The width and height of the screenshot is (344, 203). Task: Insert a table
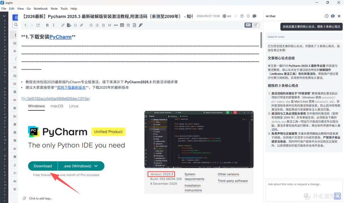click(122, 25)
